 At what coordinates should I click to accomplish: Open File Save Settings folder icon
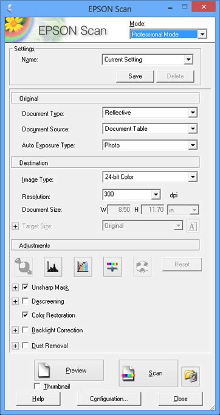[190, 376]
